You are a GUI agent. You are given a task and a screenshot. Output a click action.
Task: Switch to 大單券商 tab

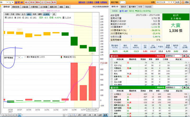(34, 7)
